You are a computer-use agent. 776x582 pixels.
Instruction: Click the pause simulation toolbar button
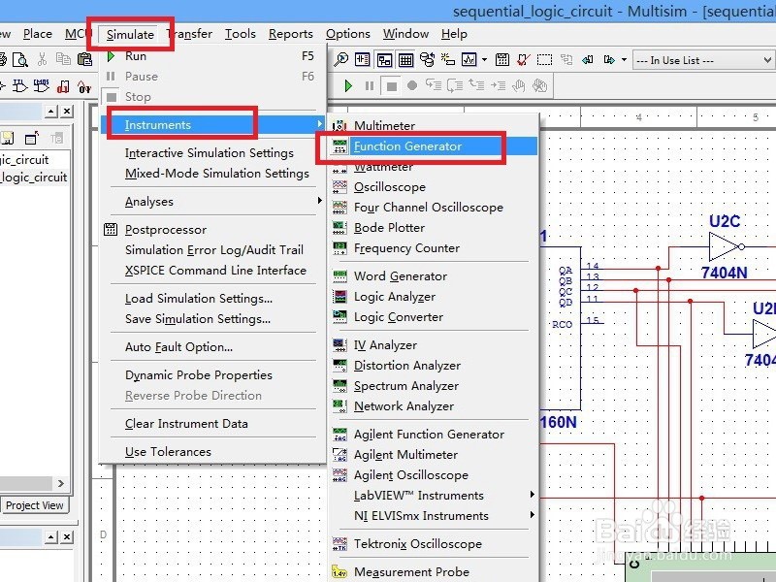coord(370,85)
